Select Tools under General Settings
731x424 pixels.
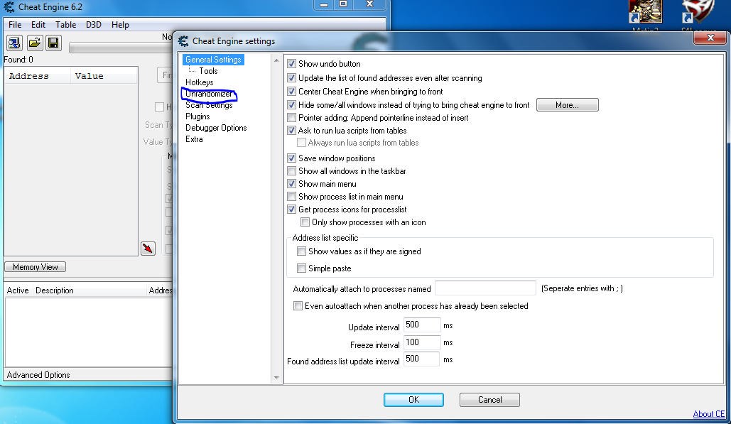coord(208,71)
